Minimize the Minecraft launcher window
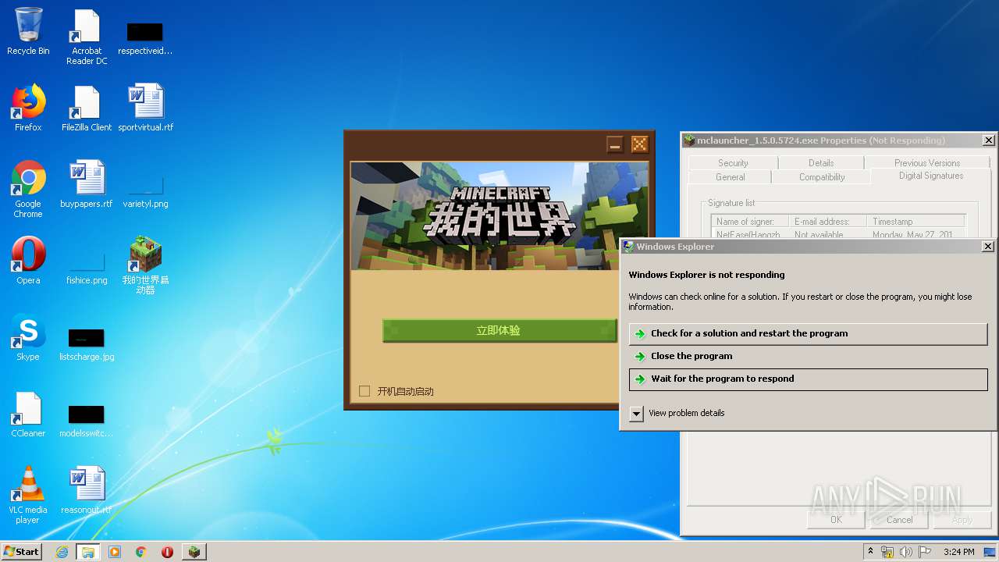The height and width of the screenshot is (562, 999). point(616,144)
